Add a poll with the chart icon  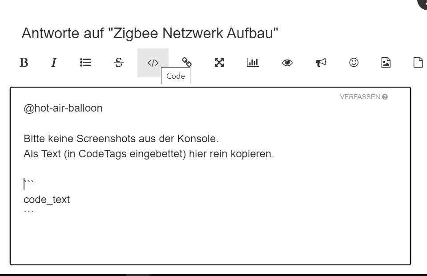tap(253, 63)
